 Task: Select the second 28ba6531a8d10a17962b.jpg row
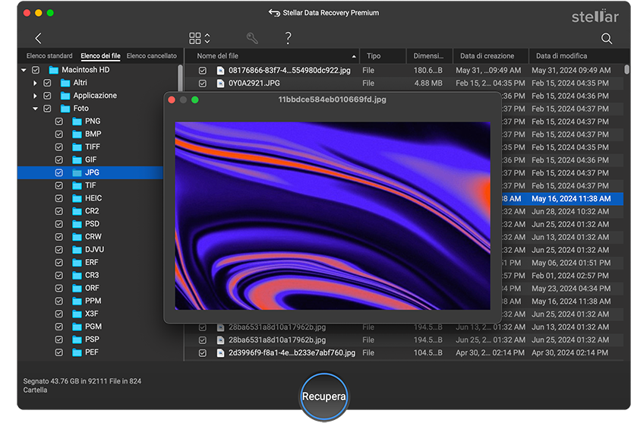(405, 340)
